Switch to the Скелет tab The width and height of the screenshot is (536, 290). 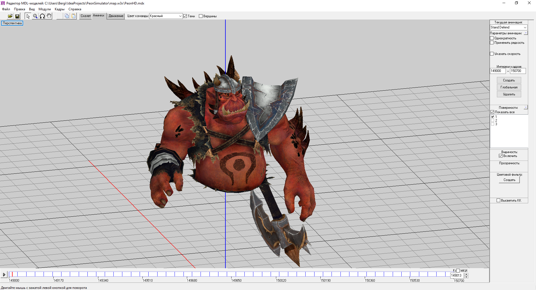(x=85, y=16)
